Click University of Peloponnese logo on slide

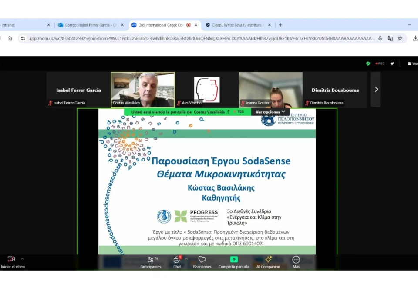point(288,119)
